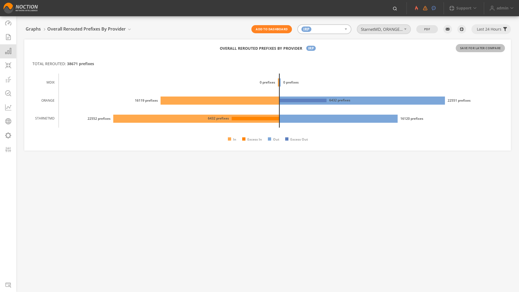The image size is (519, 292).
Task: Toggle the Excess In legend series
Action: pos(252,139)
